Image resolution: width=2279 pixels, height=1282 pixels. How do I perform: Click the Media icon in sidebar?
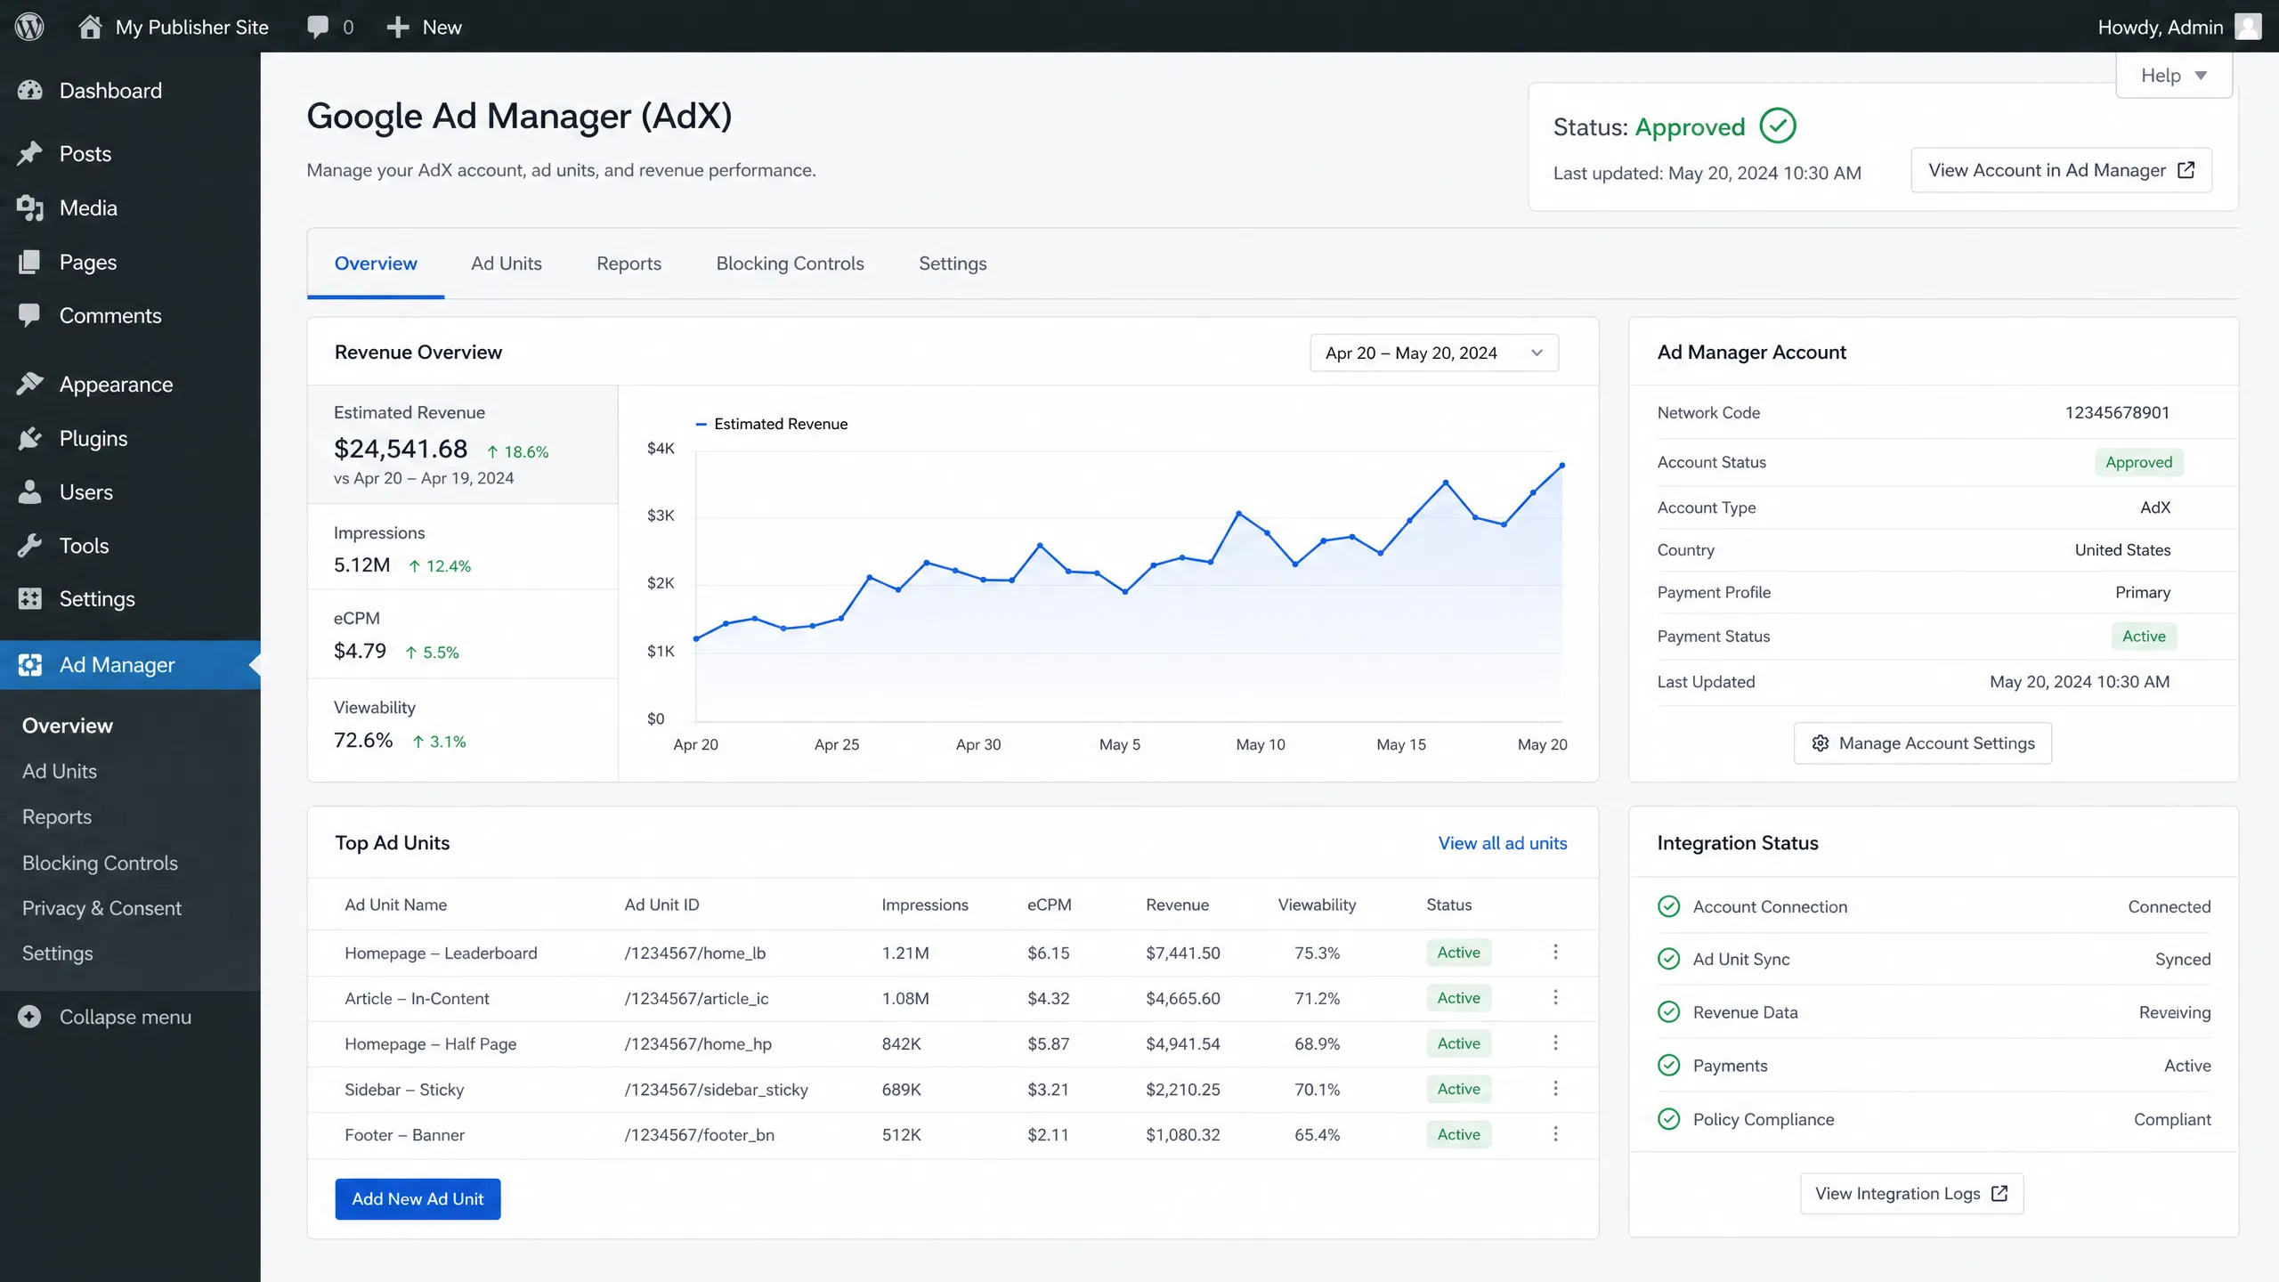click(x=30, y=207)
